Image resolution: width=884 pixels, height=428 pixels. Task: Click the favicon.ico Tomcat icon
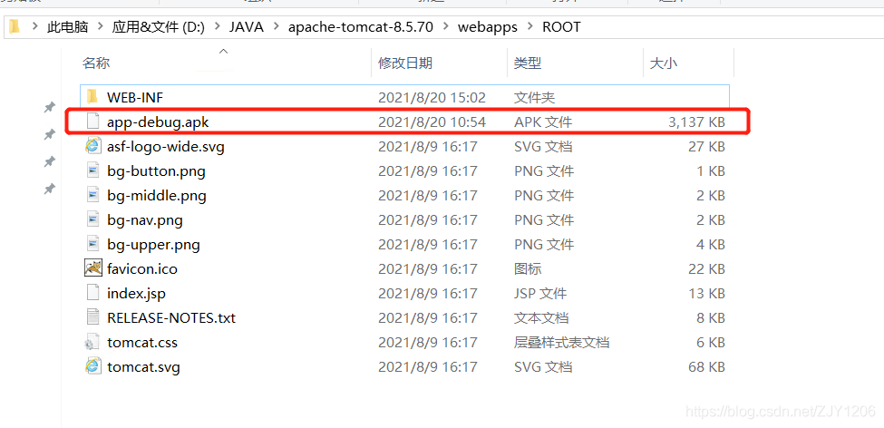[x=92, y=268]
